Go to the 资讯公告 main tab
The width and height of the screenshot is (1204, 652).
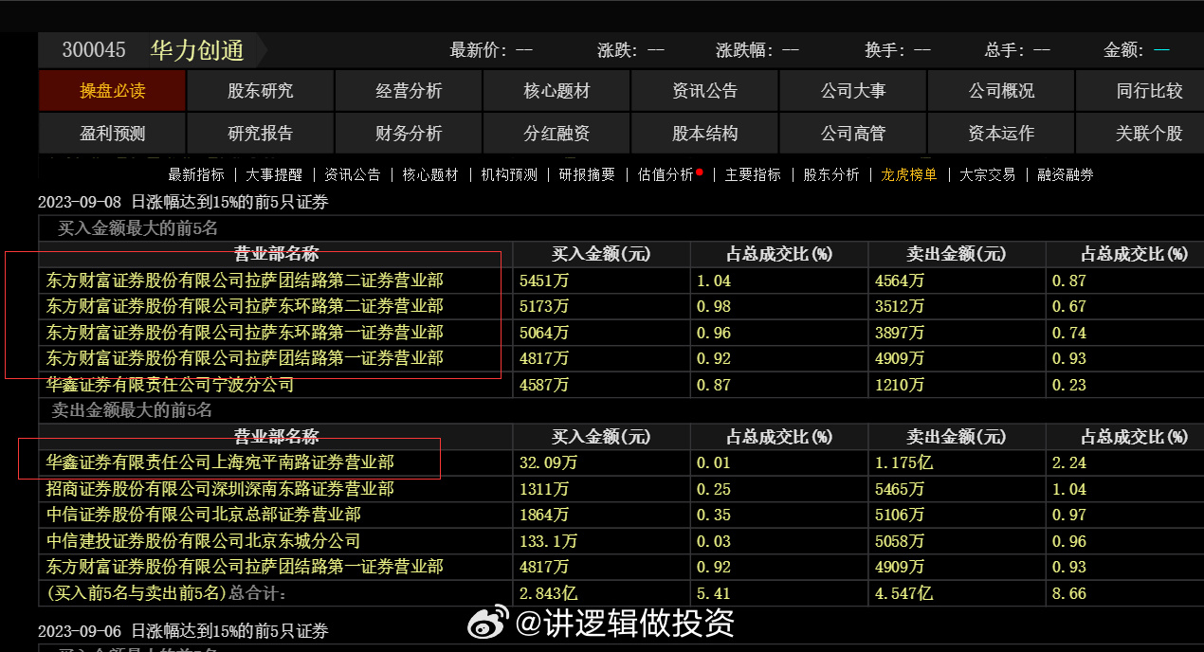[x=704, y=91]
